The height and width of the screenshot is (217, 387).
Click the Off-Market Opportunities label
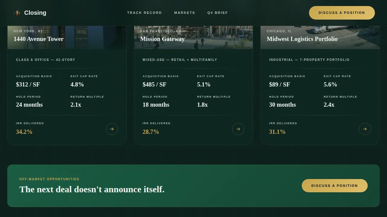49,179
